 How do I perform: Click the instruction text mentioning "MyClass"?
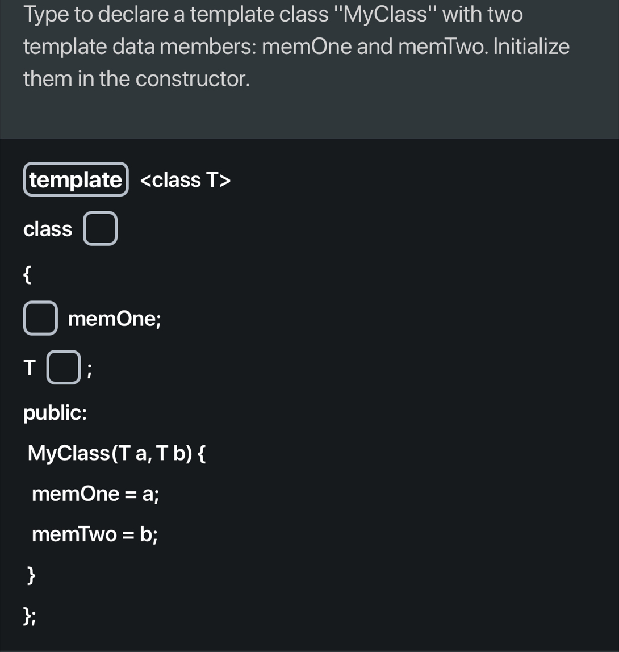click(x=273, y=15)
